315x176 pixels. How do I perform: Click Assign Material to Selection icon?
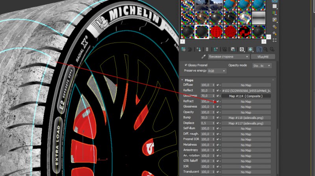(199, 49)
